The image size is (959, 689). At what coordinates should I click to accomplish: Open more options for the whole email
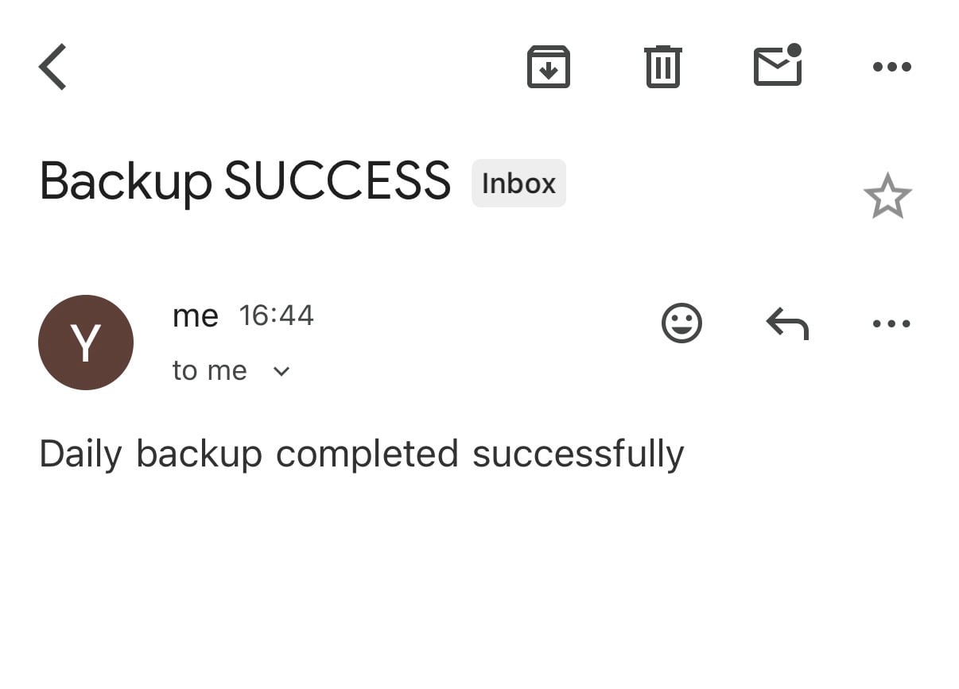[x=891, y=67]
